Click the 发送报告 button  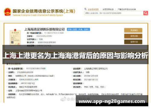pos(133,30)
